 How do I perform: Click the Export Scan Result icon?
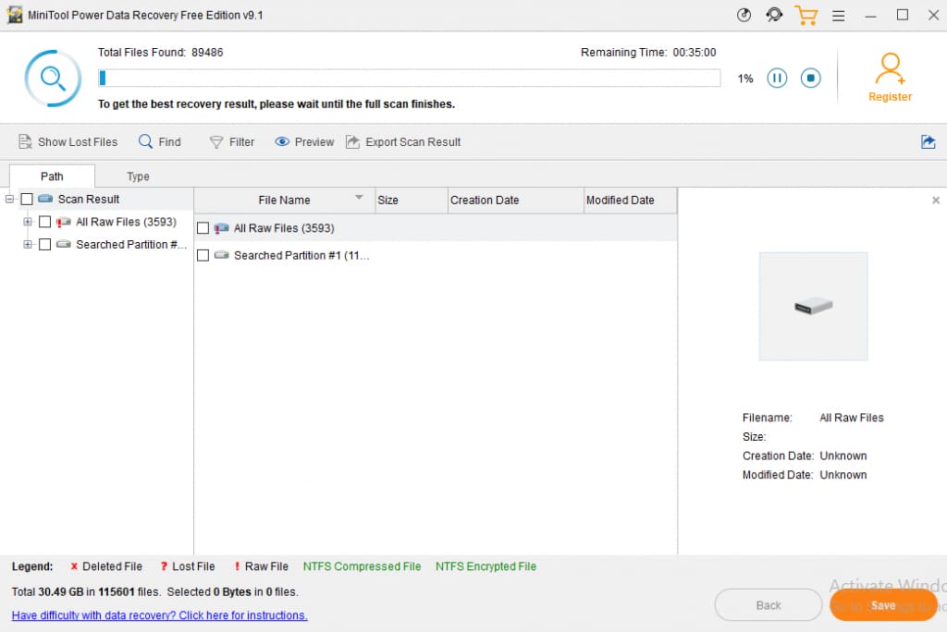pos(352,142)
